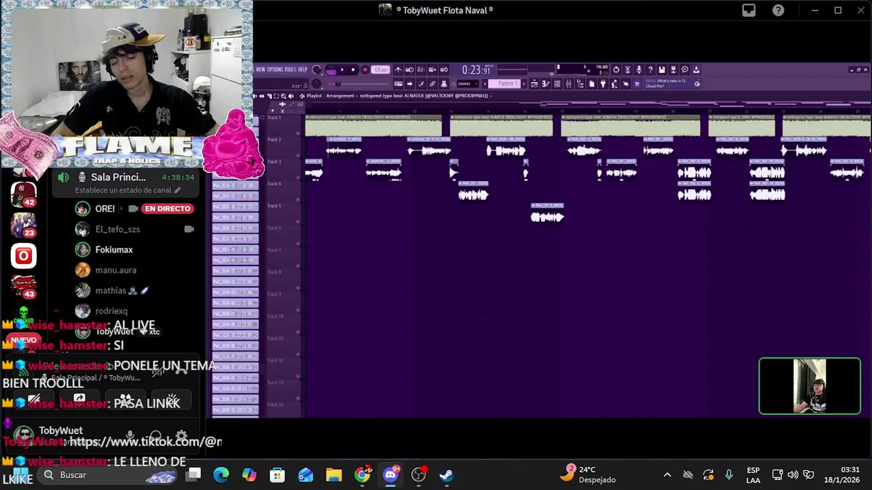
Task: Click the stamp-shaped toolbar icon
Action: tap(443, 84)
